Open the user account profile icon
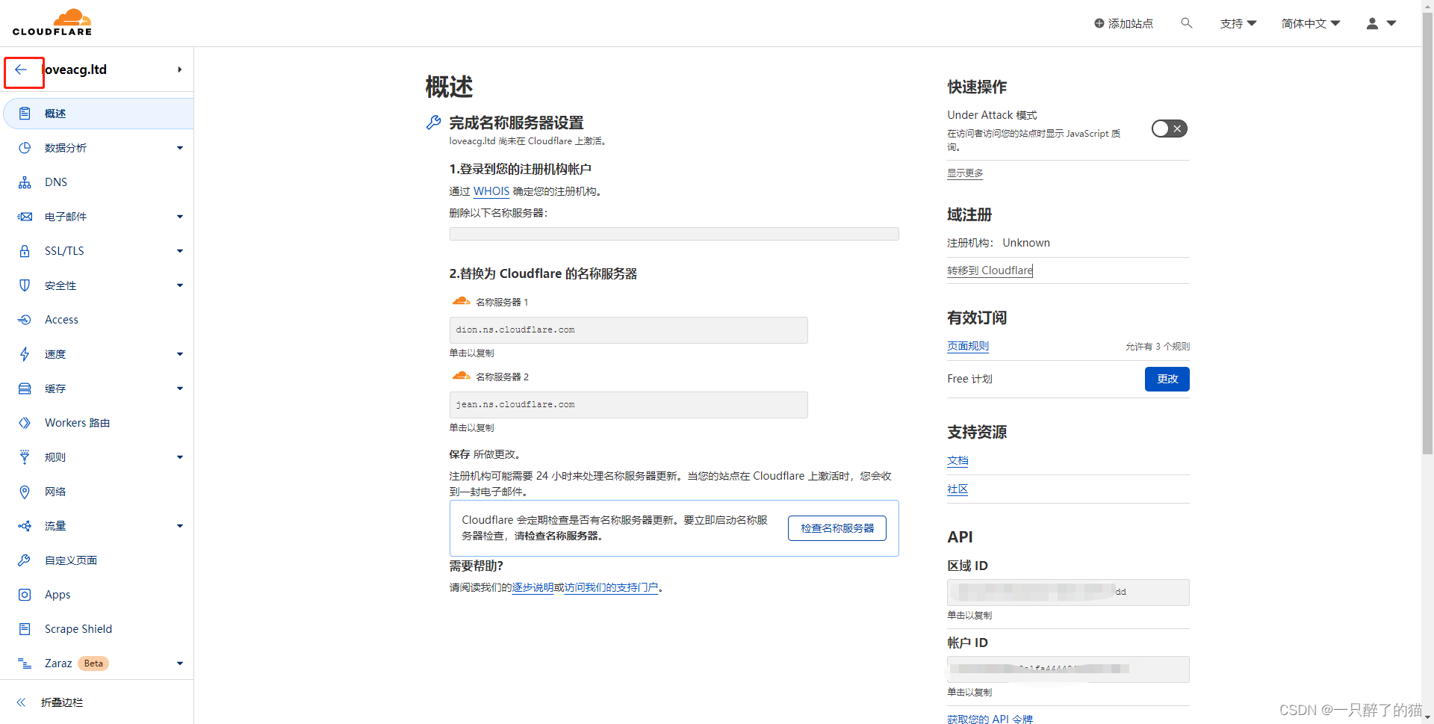The image size is (1434, 724). 1372,23
